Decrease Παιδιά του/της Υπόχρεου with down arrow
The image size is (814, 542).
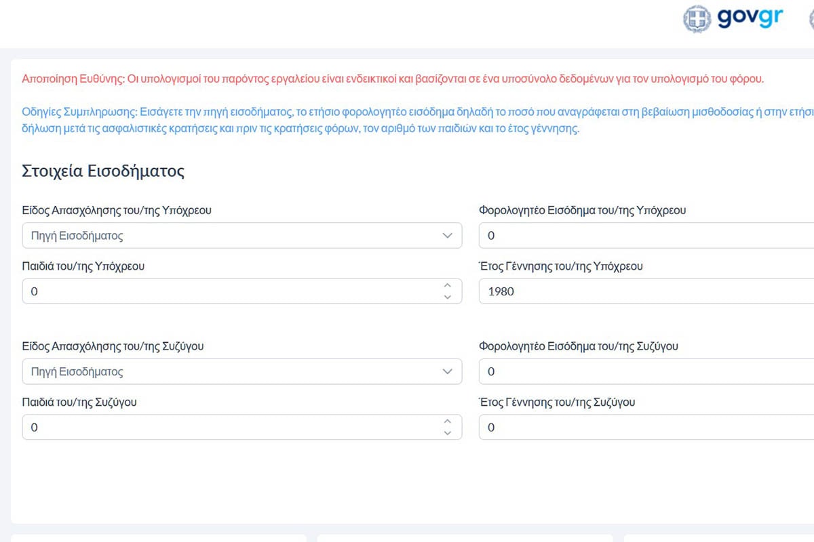[x=447, y=297]
